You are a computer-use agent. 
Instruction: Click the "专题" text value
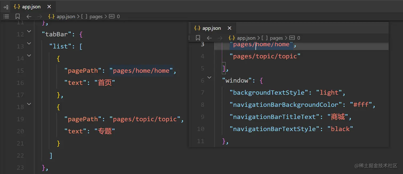[105, 131]
